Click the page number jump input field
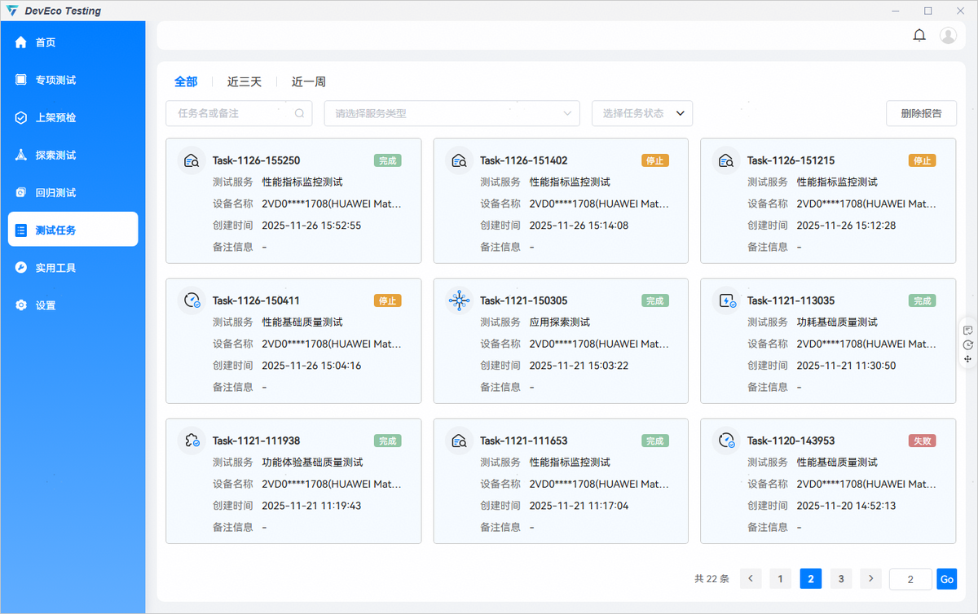978x614 pixels. (x=910, y=579)
